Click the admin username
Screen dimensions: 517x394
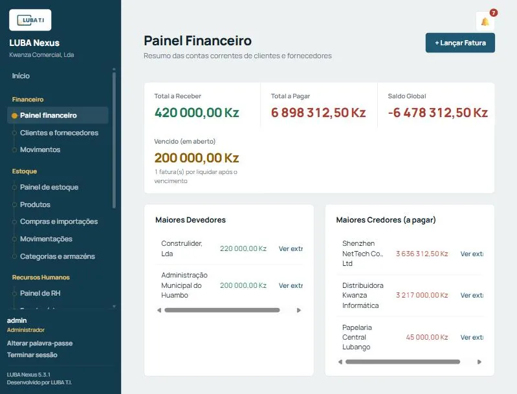17,320
